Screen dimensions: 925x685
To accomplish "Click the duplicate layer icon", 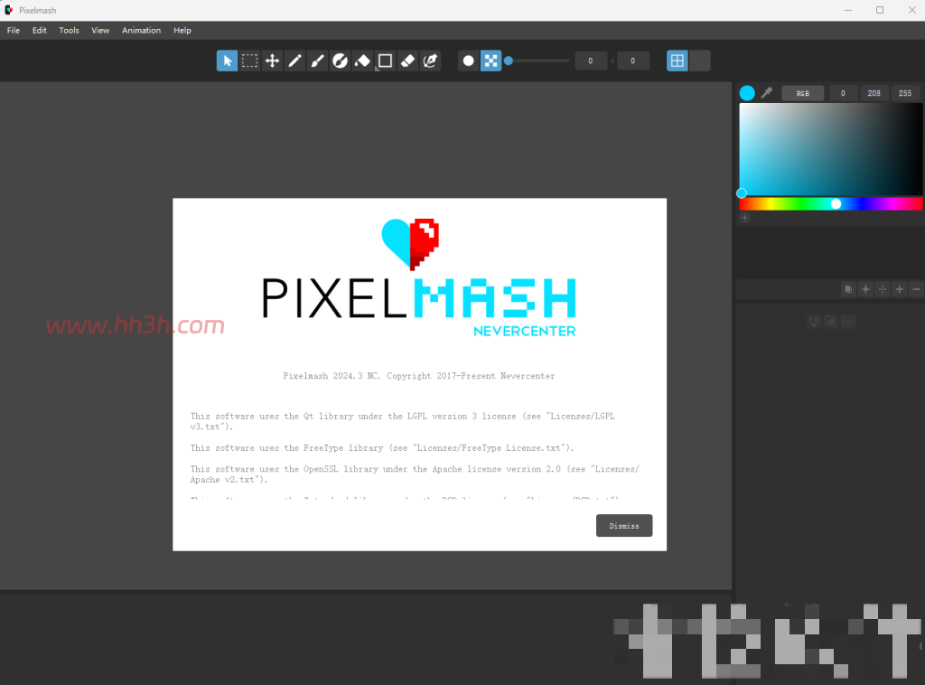I will click(848, 289).
